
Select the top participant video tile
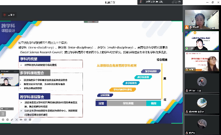202,19
